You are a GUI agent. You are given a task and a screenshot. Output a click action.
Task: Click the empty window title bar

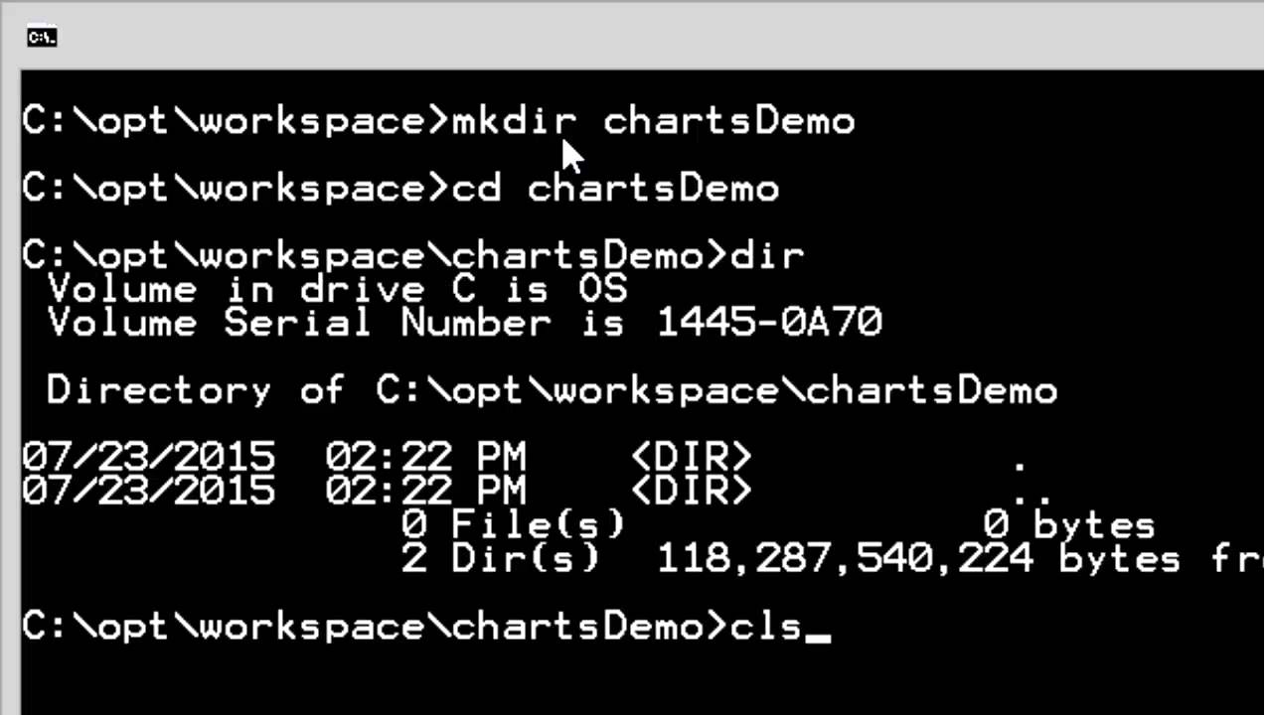coord(636,38)
